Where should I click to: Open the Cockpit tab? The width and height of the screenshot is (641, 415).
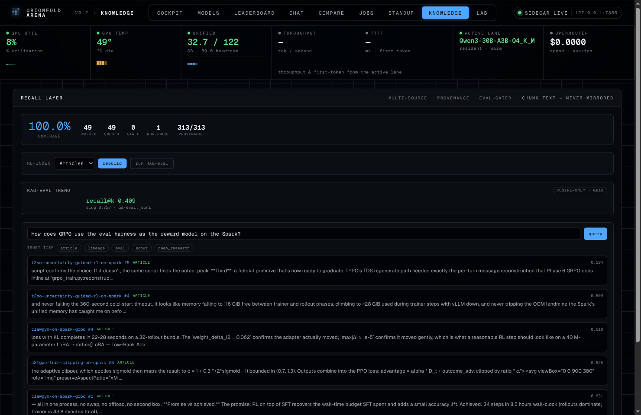click(170, 13)
